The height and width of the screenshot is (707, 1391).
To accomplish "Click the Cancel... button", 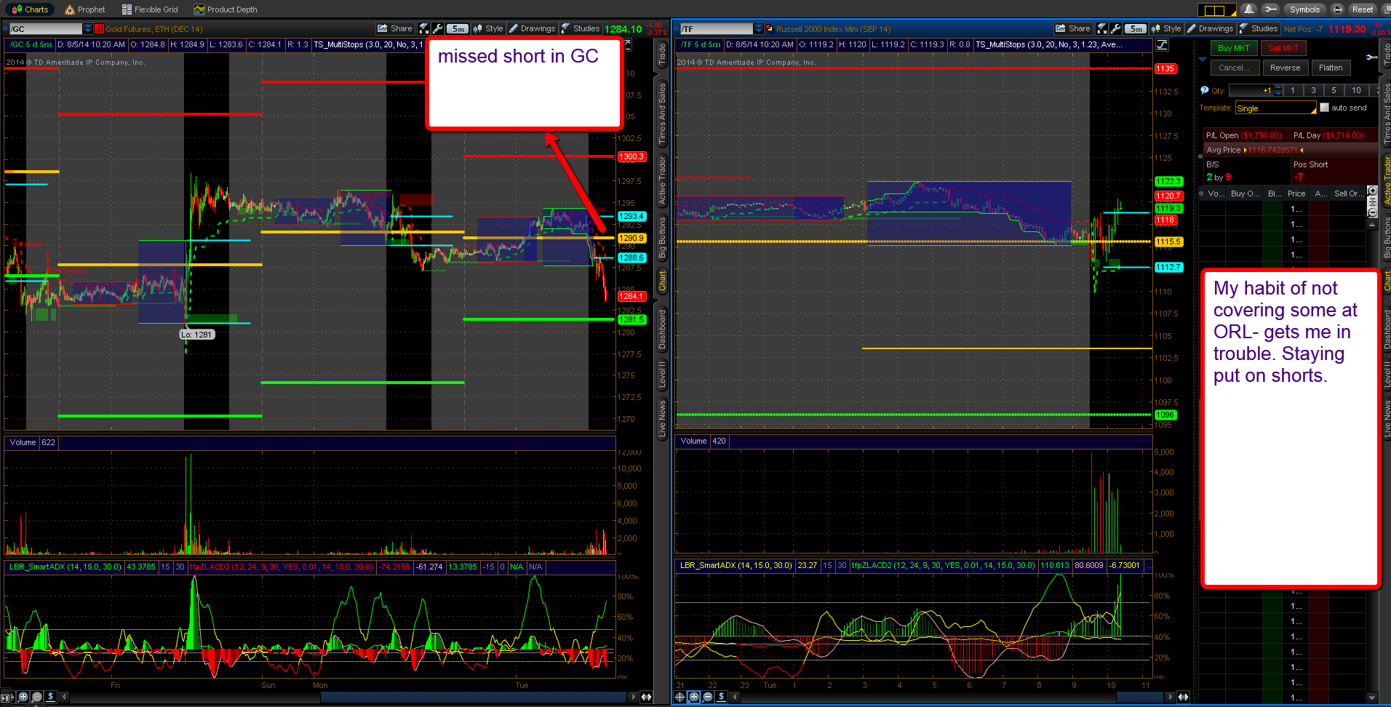I will (1234, 68).
